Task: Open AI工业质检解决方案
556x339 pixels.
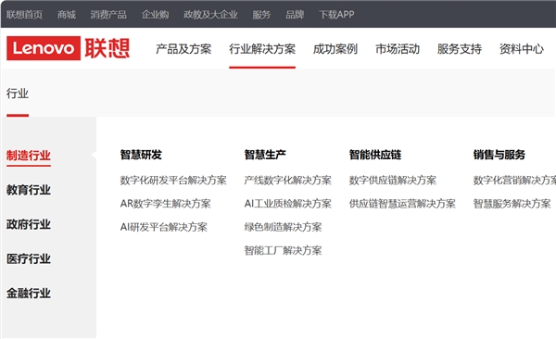Action: 287,204
